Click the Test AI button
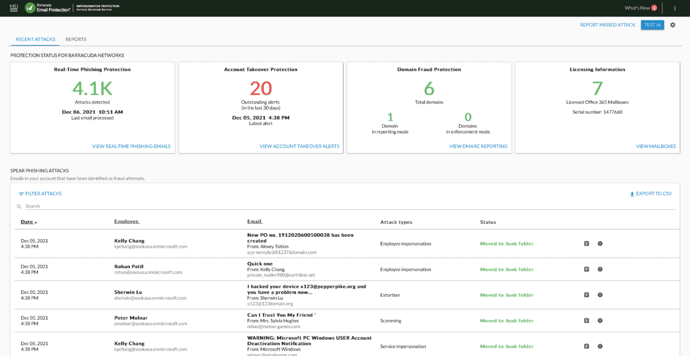This screenshot has width=690, height=356. (652, 25)
